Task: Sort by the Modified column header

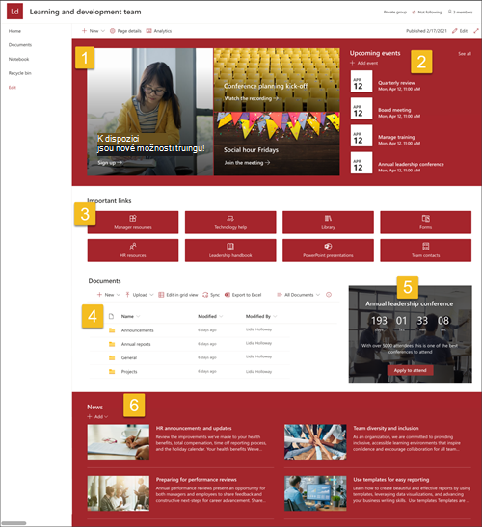Action: (210, 316)
